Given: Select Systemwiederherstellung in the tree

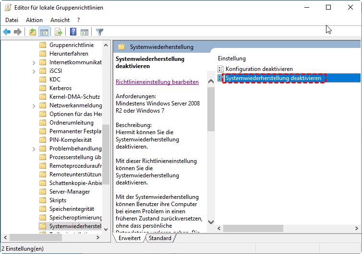Looking at the screenshot, I should 75,226.
